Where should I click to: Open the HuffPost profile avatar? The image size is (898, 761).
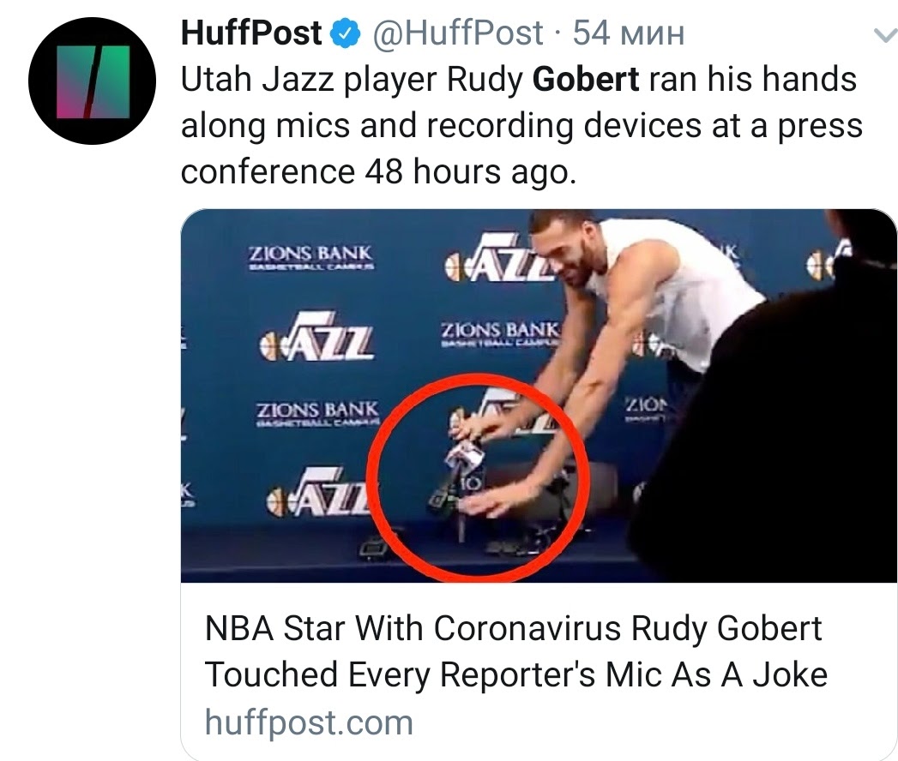click(x=91, y=81)
